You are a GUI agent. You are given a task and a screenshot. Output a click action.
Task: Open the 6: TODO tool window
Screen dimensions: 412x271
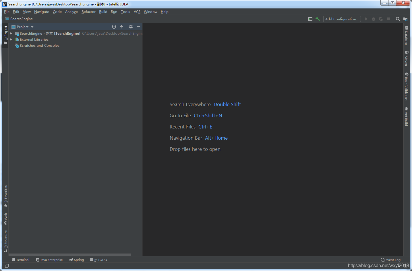coord(98,260)
